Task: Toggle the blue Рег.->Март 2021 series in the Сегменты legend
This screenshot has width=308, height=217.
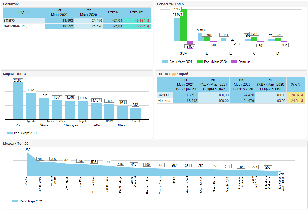Action: (165, 62)
